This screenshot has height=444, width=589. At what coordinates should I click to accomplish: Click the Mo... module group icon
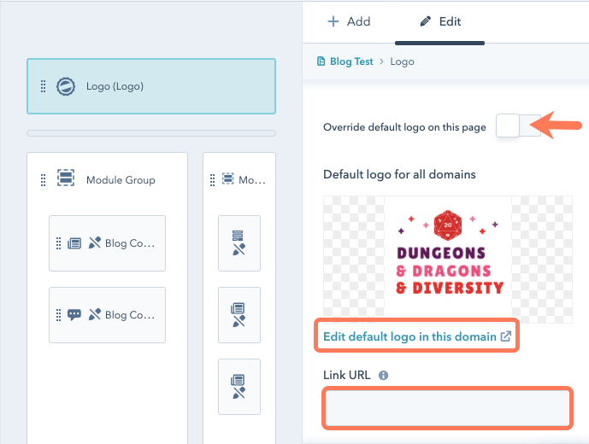tap(227, 178)
